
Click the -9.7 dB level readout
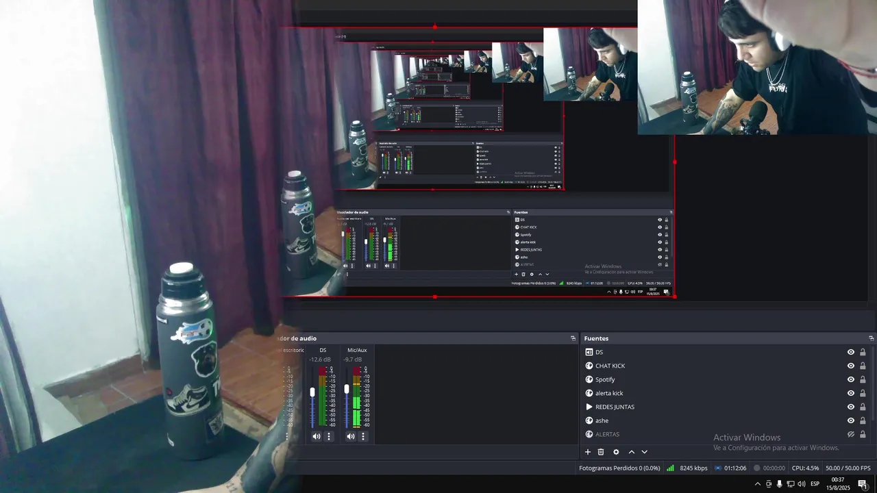click(x=353, y=359)
